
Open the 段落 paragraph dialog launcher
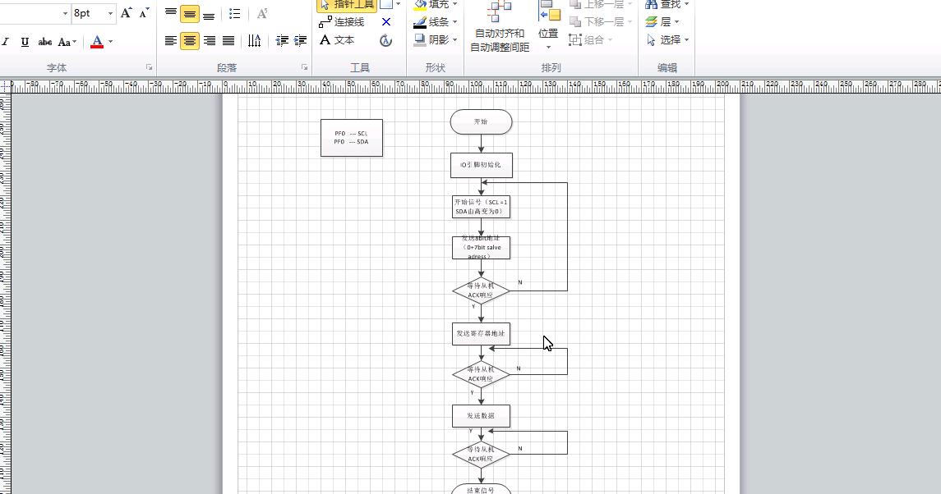point(304,68)
